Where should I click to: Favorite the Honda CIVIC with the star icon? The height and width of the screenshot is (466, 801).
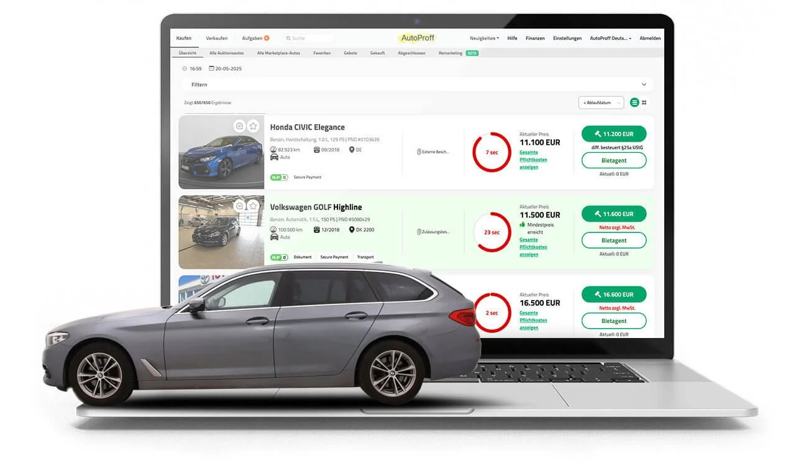coord(253,126)
